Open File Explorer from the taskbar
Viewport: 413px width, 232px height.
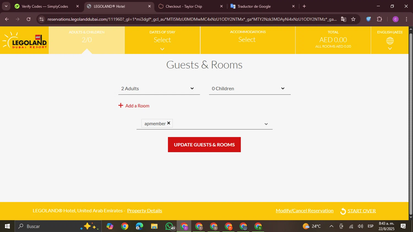click(x=154, y=226)
